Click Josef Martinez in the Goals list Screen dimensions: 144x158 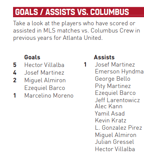click(44, 73)
